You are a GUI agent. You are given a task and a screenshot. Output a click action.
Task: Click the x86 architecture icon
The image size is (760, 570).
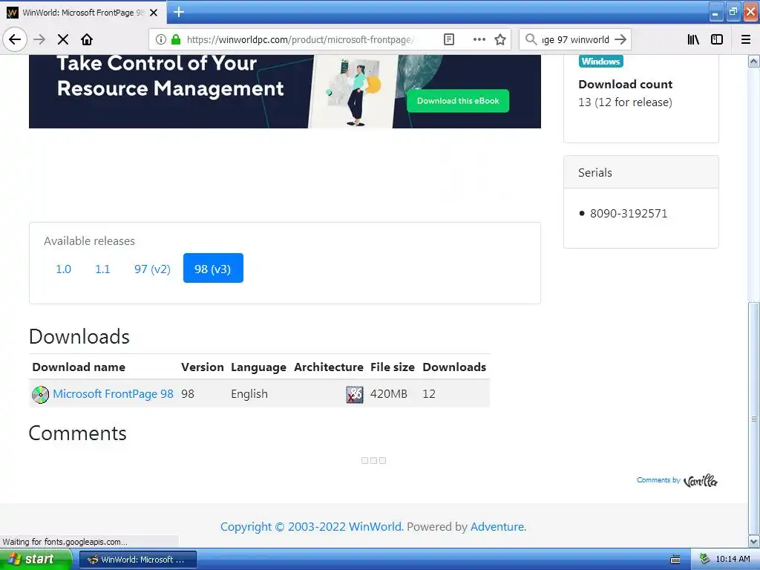(355, 395)
